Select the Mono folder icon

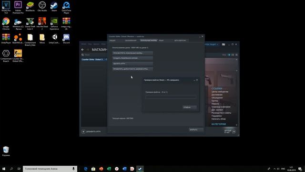pyautogui.click(x=42, y=39)
